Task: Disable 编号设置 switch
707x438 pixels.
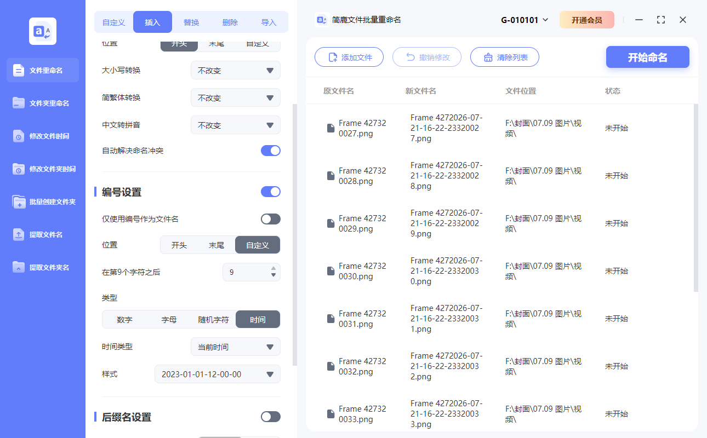Action: [x=271, y=192]
